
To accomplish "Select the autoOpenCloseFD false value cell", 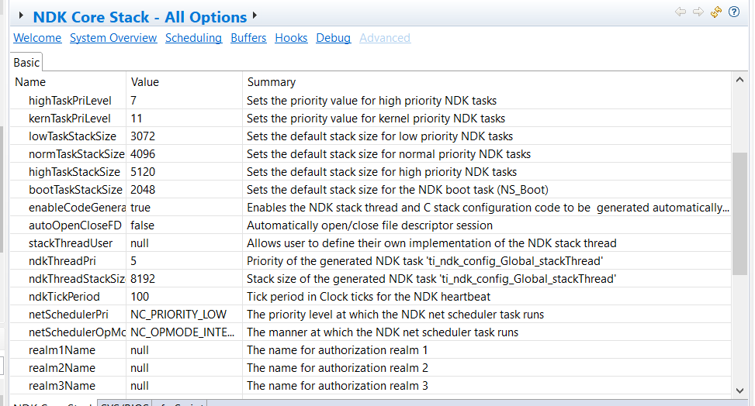I will click(x=185, y=225).
